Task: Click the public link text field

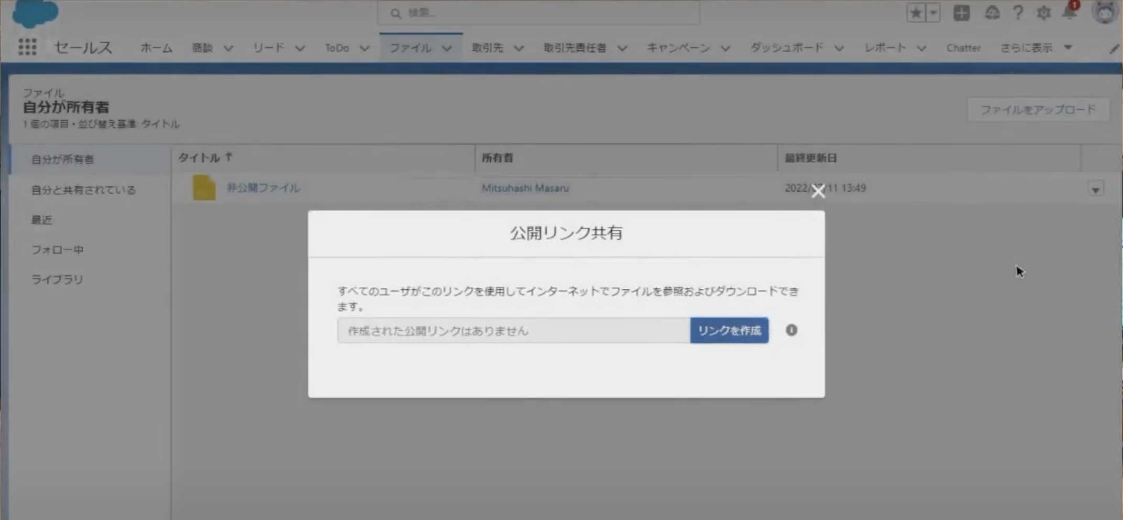Action: point(514,330)
